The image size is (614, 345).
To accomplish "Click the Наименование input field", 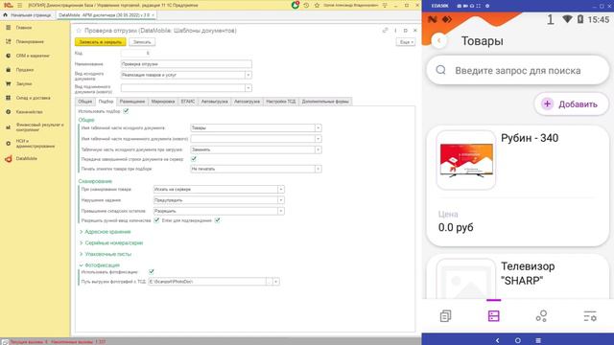I will (x=186, y=64).
